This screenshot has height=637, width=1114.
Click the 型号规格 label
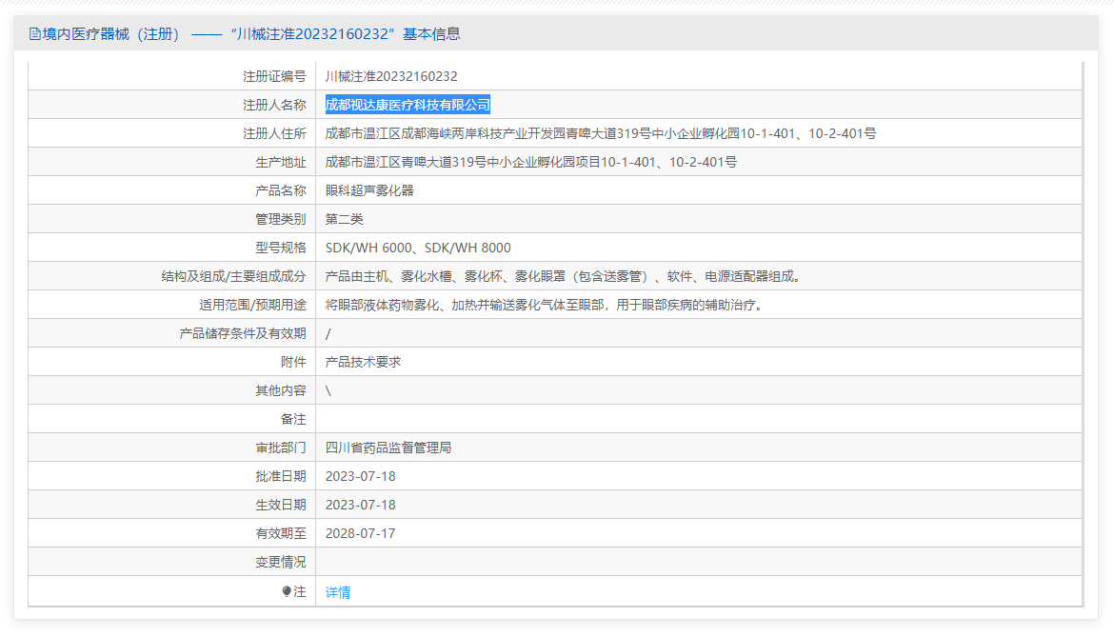coord(281,248)
